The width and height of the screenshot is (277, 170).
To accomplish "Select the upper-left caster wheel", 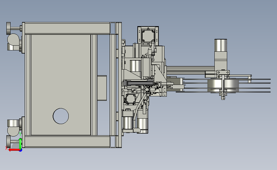I will click(x=13, y=42).
